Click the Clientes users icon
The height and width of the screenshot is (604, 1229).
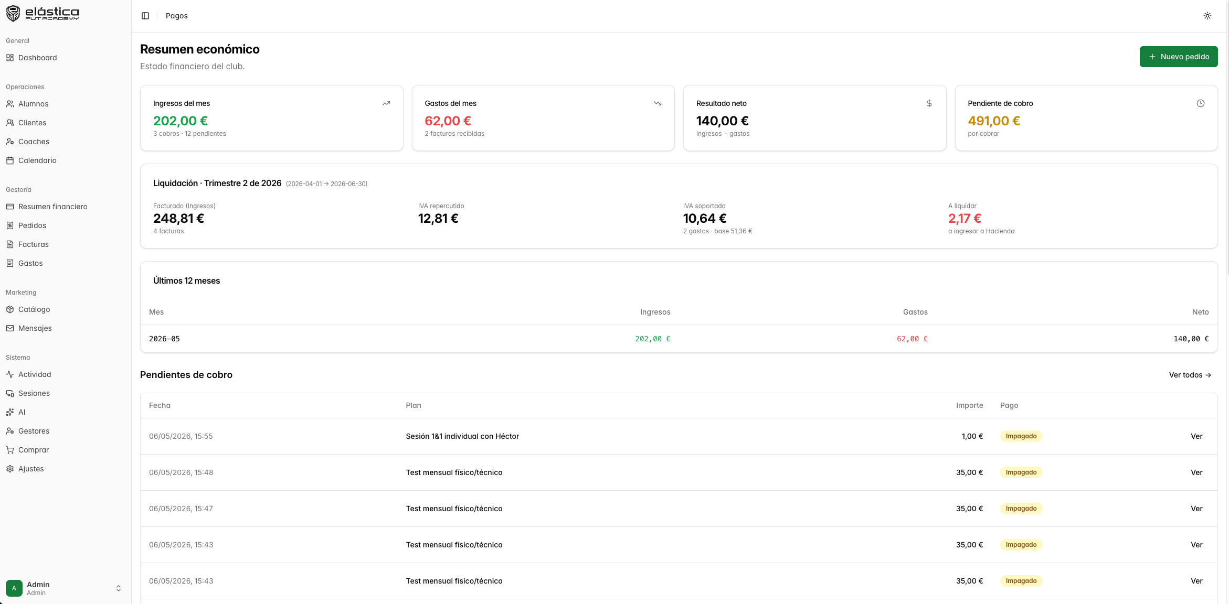click(10, 123)
